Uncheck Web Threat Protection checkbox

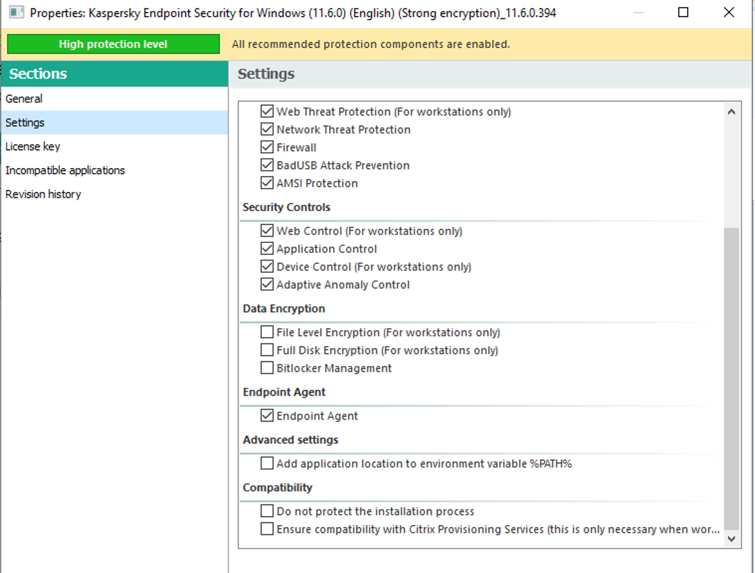(267, 111)
